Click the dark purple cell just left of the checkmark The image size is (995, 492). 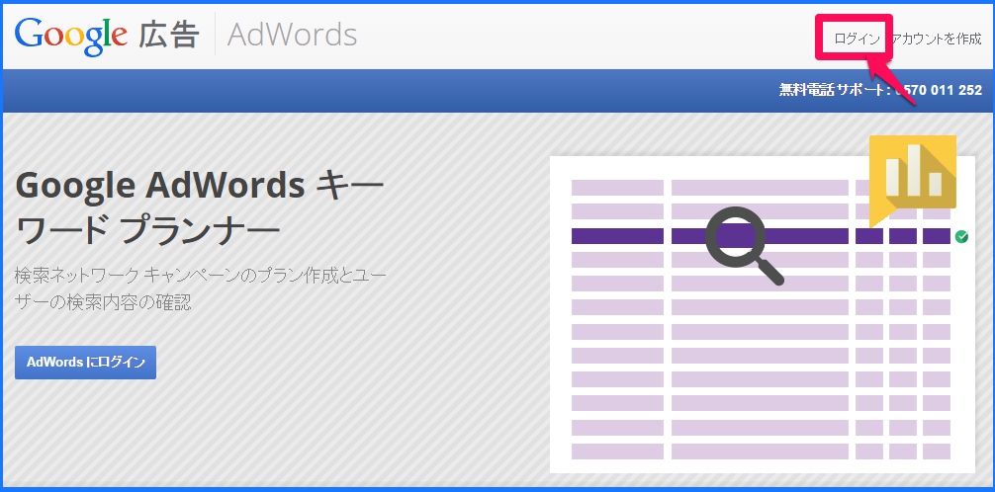click(936, 236)
